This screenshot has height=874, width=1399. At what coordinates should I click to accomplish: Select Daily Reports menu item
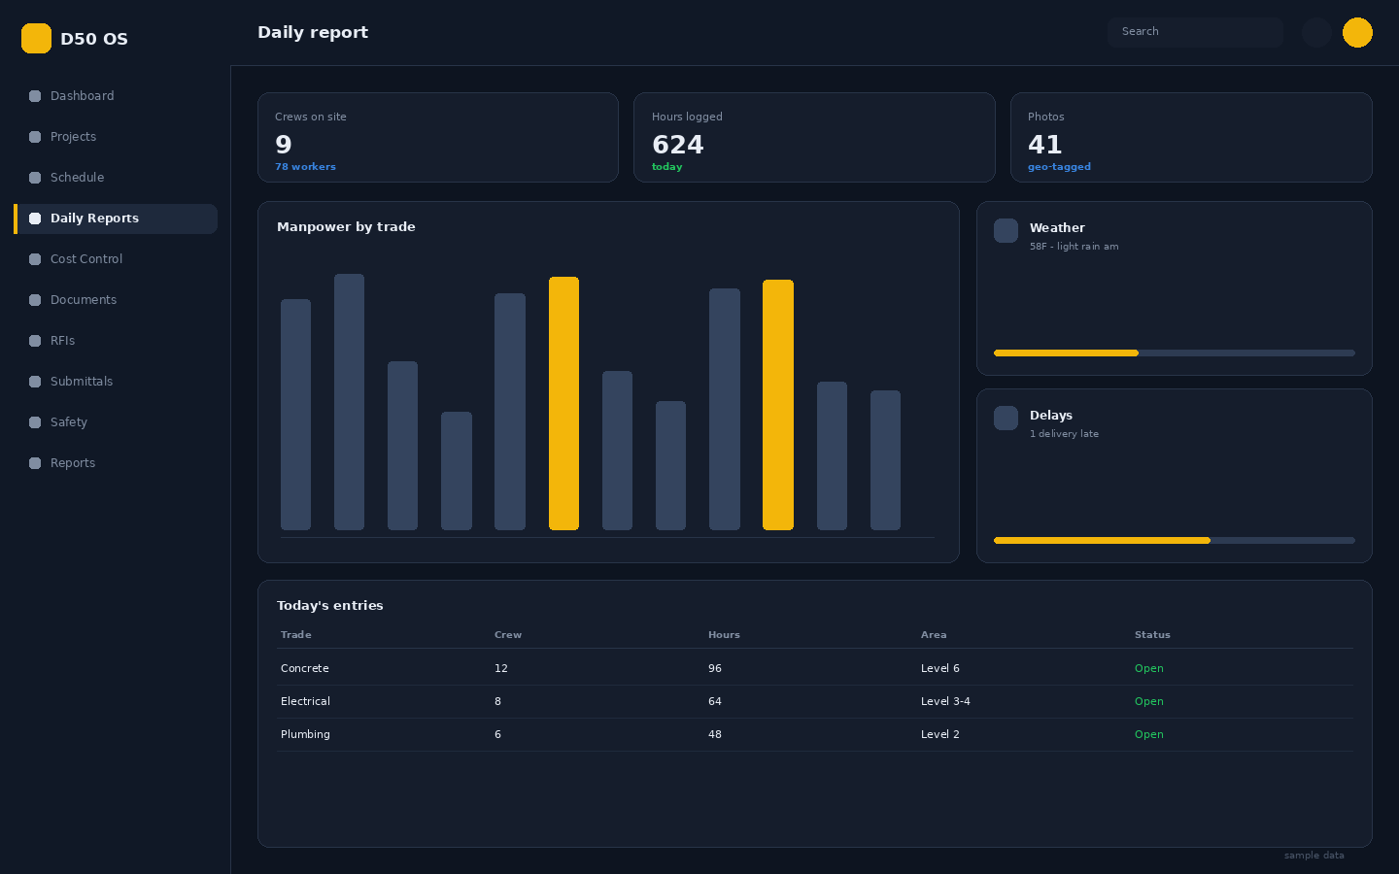pyautogui.click(x=116, y=218)
